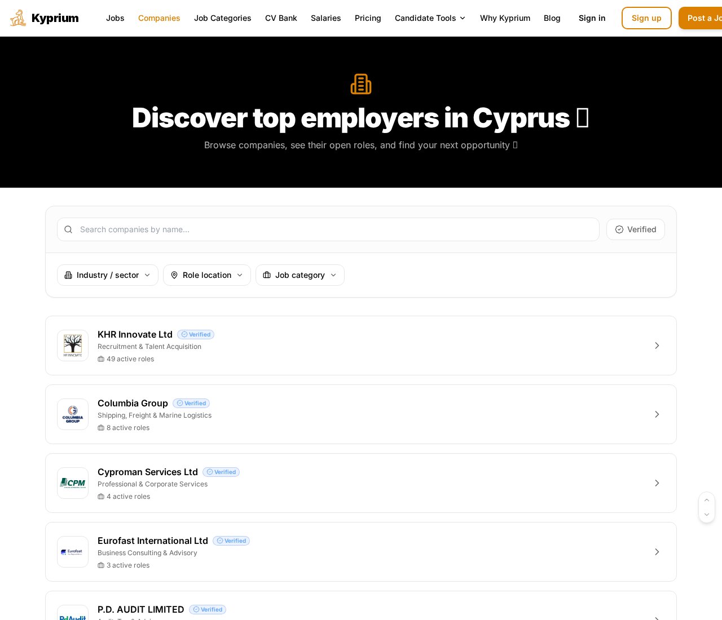722x620 pixels.
Task: Click Verified badge next to Columbia Group
Action: click(191, 403)
